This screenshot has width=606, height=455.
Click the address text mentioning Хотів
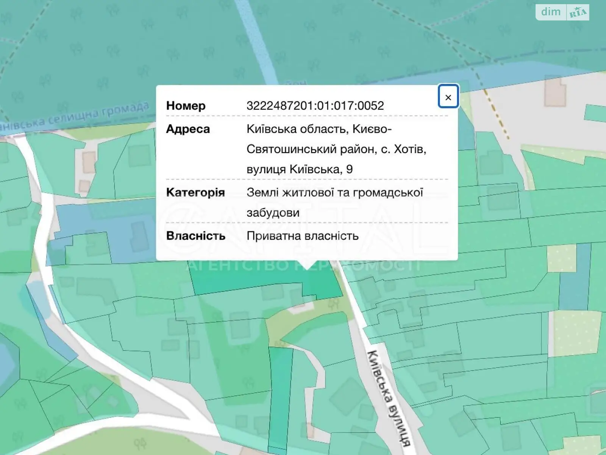(336, 149)
